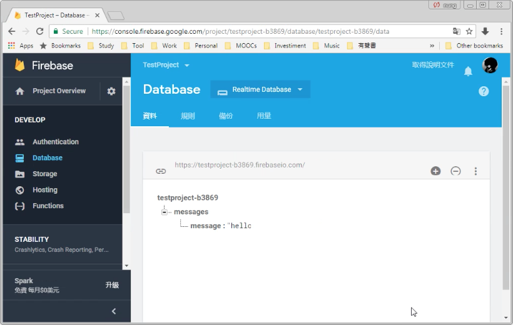The height and width of the screenshot is (325, 513).
Task: Click the Firebase flame logo
Action: pyautogui.click(x=19, y=65)
